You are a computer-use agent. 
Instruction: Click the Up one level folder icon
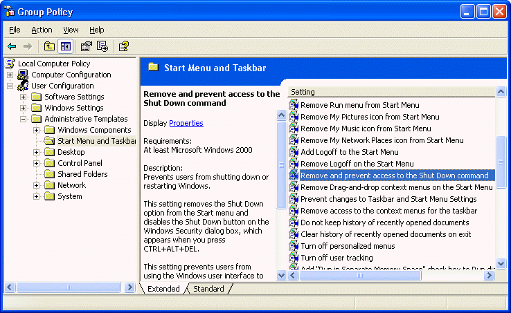pos(49,46)
